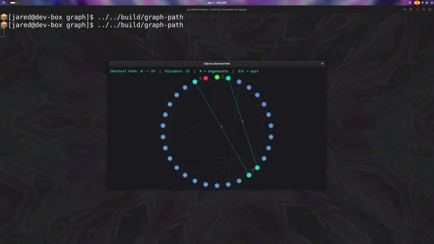Click the volume speaker icon in top bar
This screenshot has height=244, width=434.
click(x=427, y=3)
